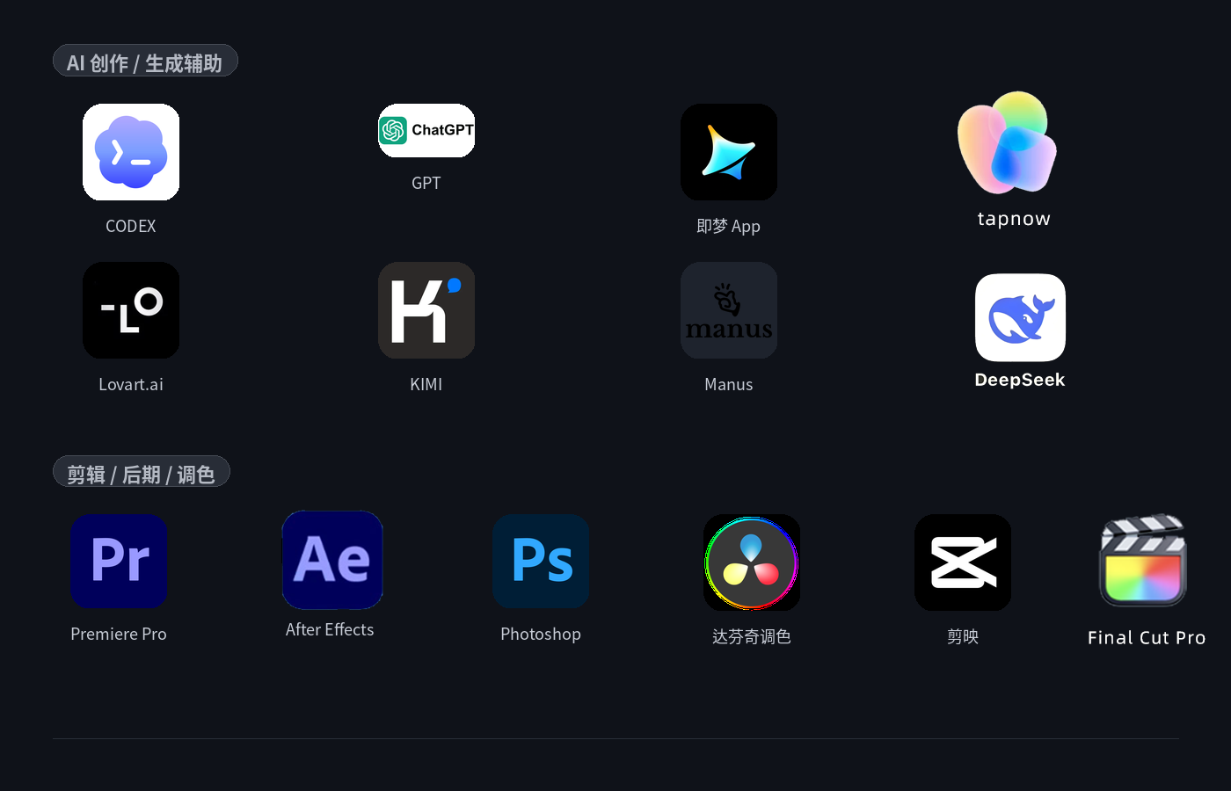Click the Lovart.ai text label
Screen dimensions: 1231x791
click(131, 384)
